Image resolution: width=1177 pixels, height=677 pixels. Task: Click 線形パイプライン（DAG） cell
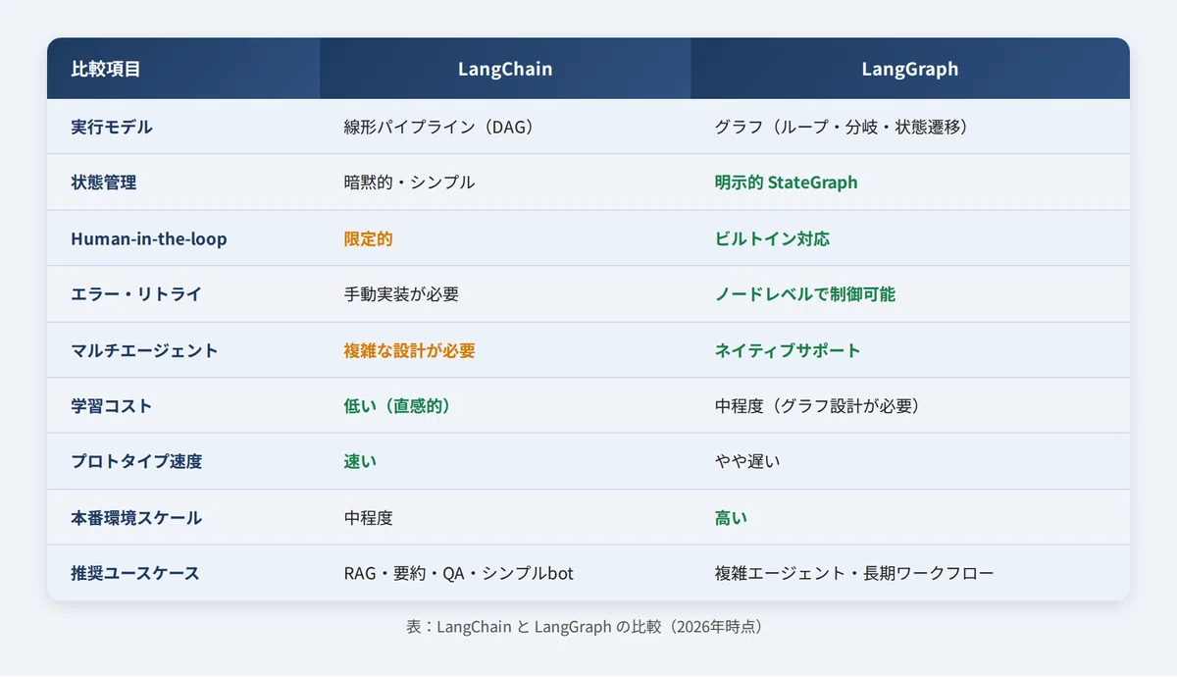point(505,127)
